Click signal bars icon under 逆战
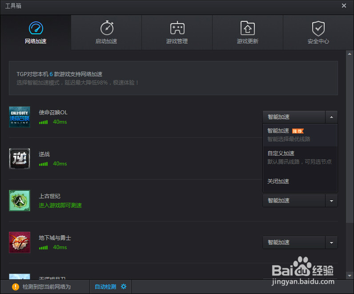This screenshot has width=354, height=294. (x=43, y=164)
